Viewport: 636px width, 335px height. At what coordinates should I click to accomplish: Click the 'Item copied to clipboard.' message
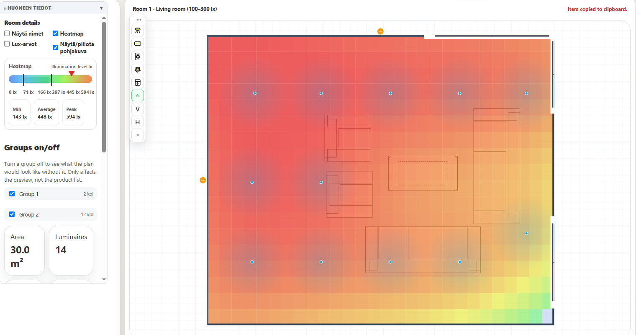[598, 9]
